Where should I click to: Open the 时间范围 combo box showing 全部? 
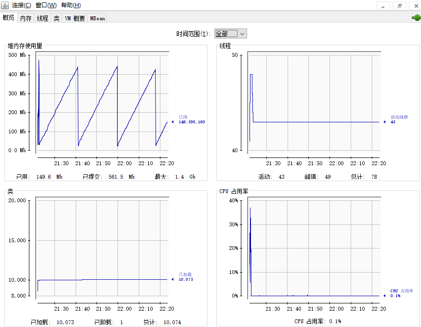pyautogui.click(x=230, y=34)
